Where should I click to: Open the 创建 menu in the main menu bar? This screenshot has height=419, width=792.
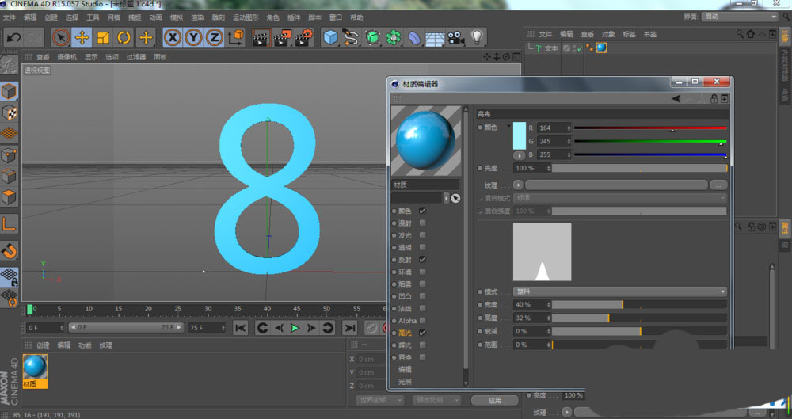[x=51, y=17]
